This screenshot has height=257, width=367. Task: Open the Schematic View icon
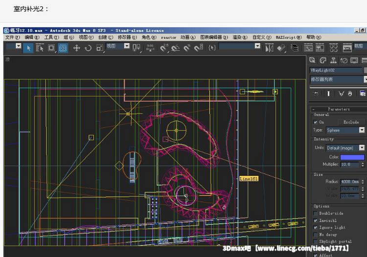pos(320,48)
